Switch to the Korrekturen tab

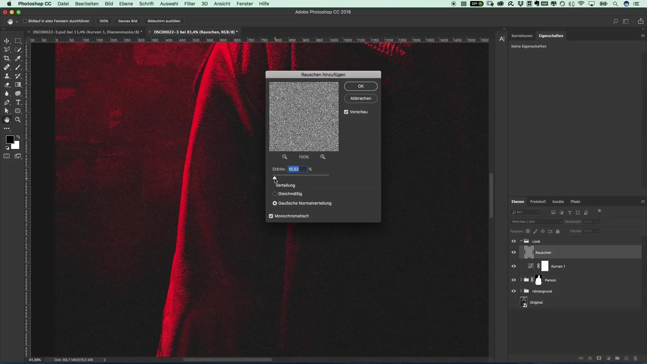(522, 36)
